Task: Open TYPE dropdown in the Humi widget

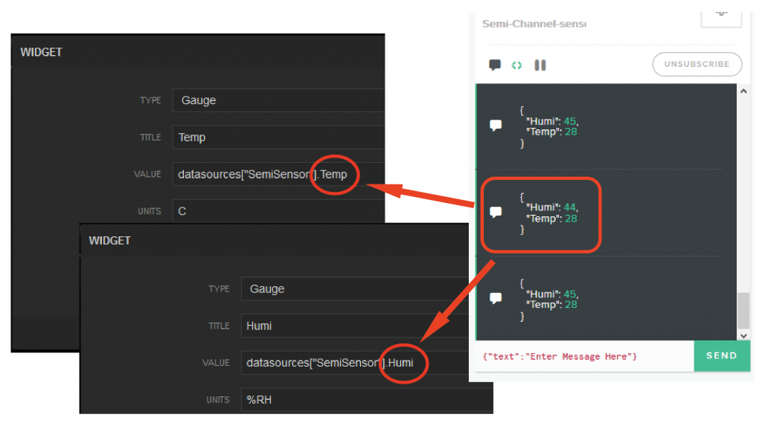Action: tap(365, 289)
